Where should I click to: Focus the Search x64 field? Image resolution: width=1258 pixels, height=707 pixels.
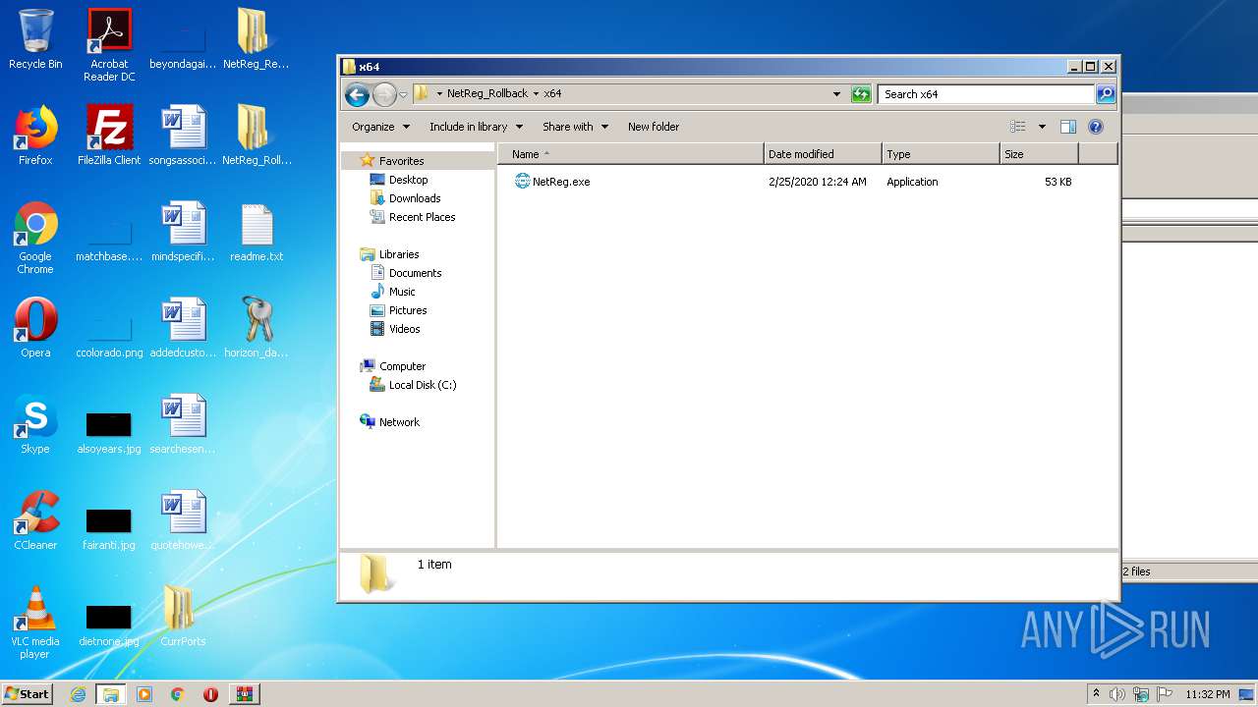[x=986, y=94]
